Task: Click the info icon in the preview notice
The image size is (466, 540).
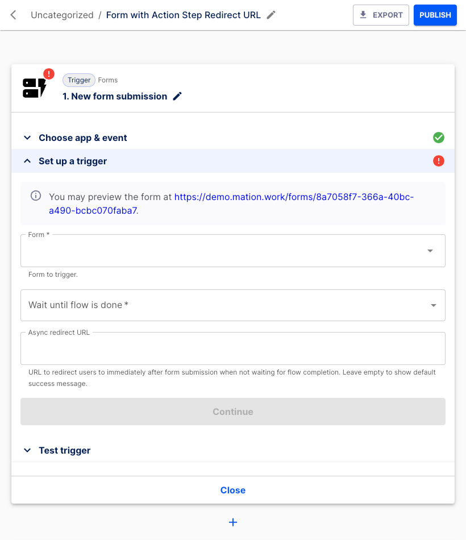Action: [36, 196]
